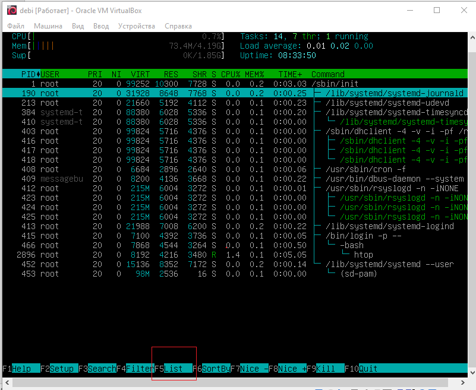Select the /sbin/init process row
Image resolution: width=476 pixels, height=390 pixels.
click(235, 84)
